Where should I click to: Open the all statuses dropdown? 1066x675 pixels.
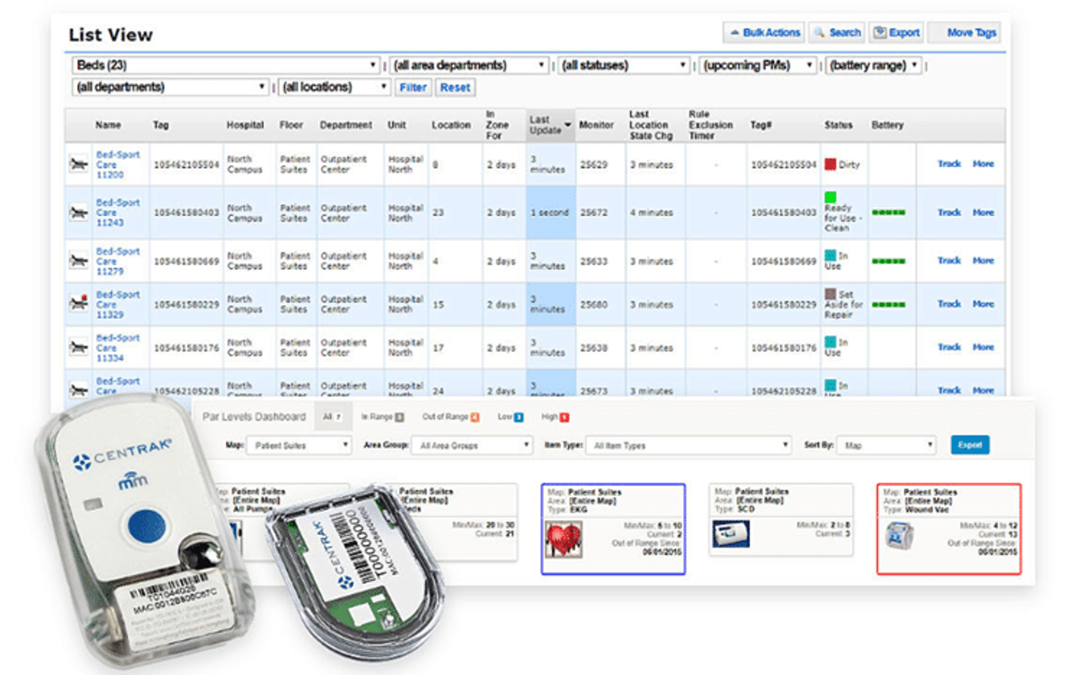(x=624, y=65)
